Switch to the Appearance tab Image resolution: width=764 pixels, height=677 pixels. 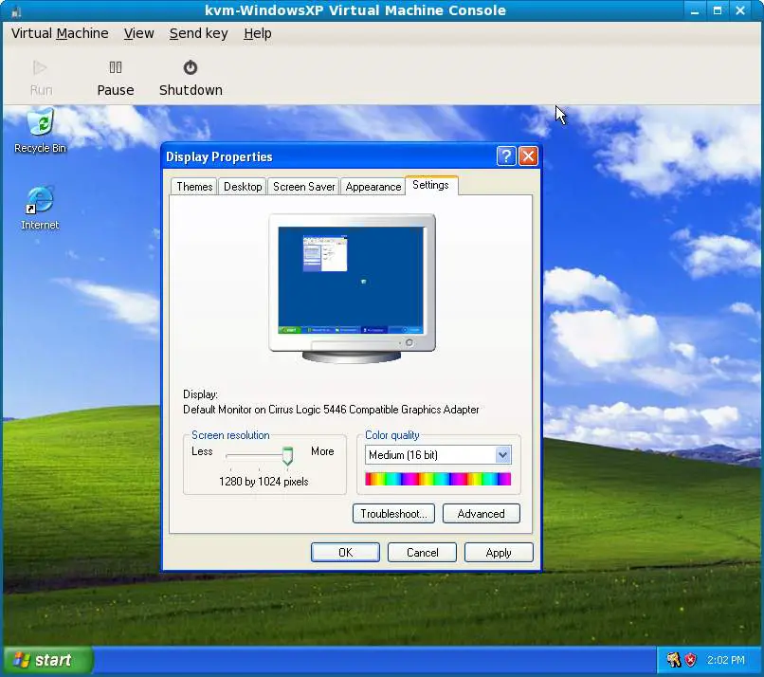[373, 187]
